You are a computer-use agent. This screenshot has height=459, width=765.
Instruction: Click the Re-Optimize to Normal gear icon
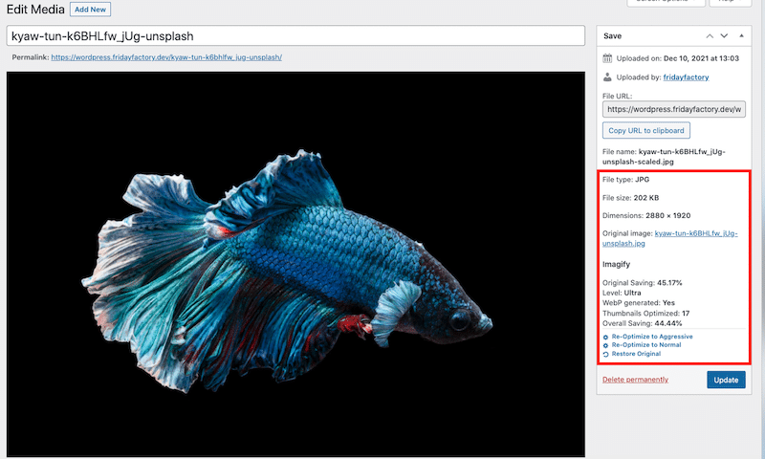tap(606, 345)
